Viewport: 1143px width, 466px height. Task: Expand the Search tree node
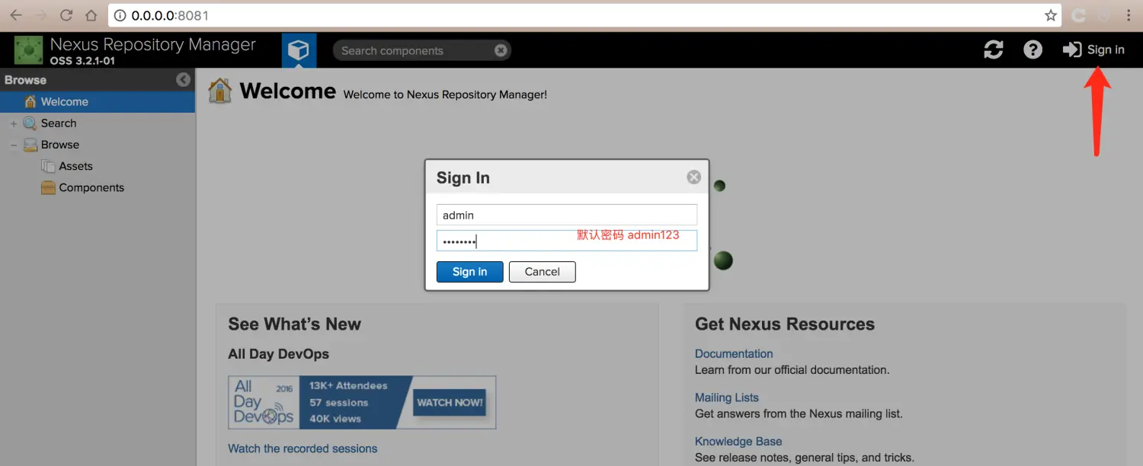tap(14, 123)
